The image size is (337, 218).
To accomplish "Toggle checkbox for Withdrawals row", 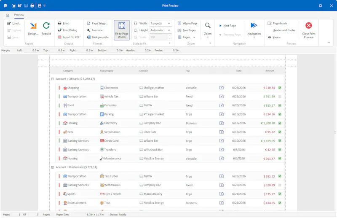I will point(280,185).
